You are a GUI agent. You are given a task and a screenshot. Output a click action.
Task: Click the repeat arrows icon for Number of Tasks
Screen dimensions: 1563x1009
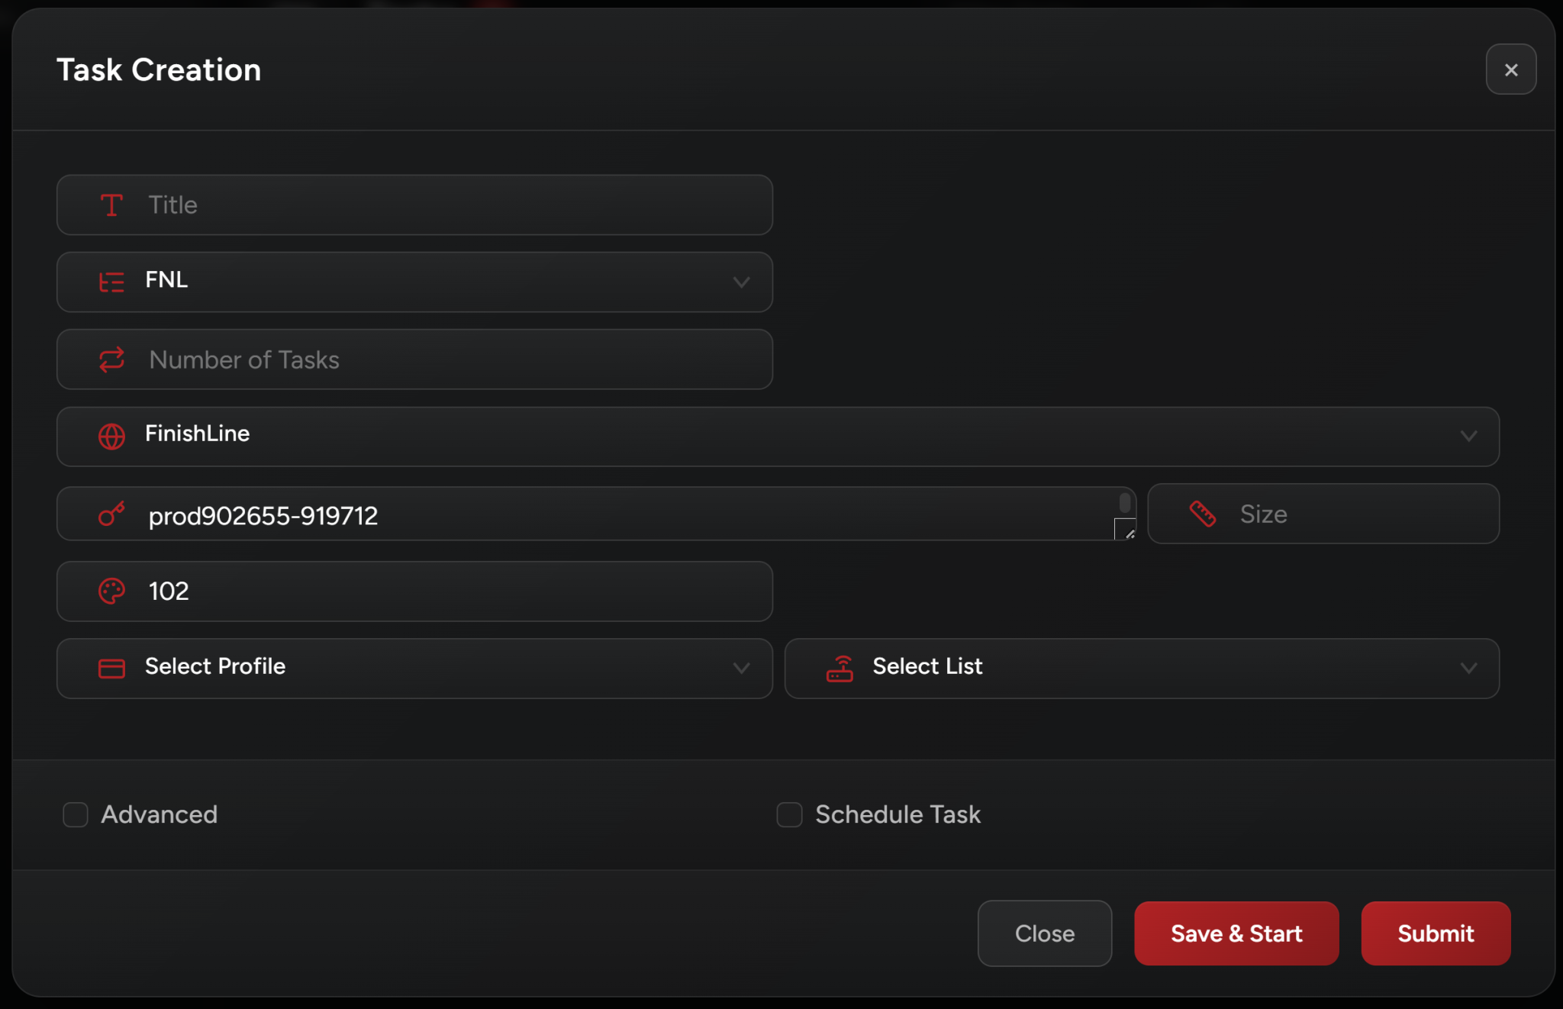111,359
